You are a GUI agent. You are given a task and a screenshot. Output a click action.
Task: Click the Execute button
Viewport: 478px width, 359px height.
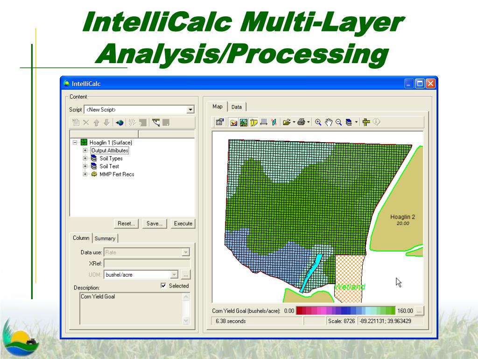183,223
